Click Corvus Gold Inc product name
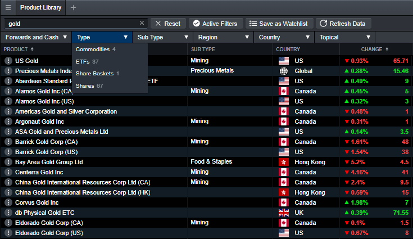 [x=37, y=202]
